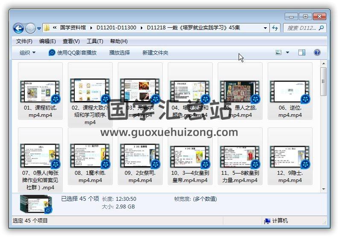The image size is (339, 237).
Task: Click the change view icon
Action: tap(279, 52)
